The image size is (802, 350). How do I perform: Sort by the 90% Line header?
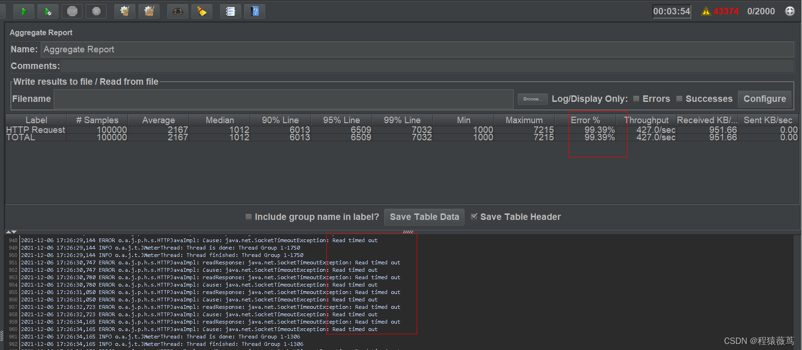[x=280, y=120]
